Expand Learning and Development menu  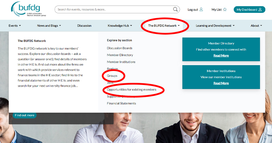point(215,26)
